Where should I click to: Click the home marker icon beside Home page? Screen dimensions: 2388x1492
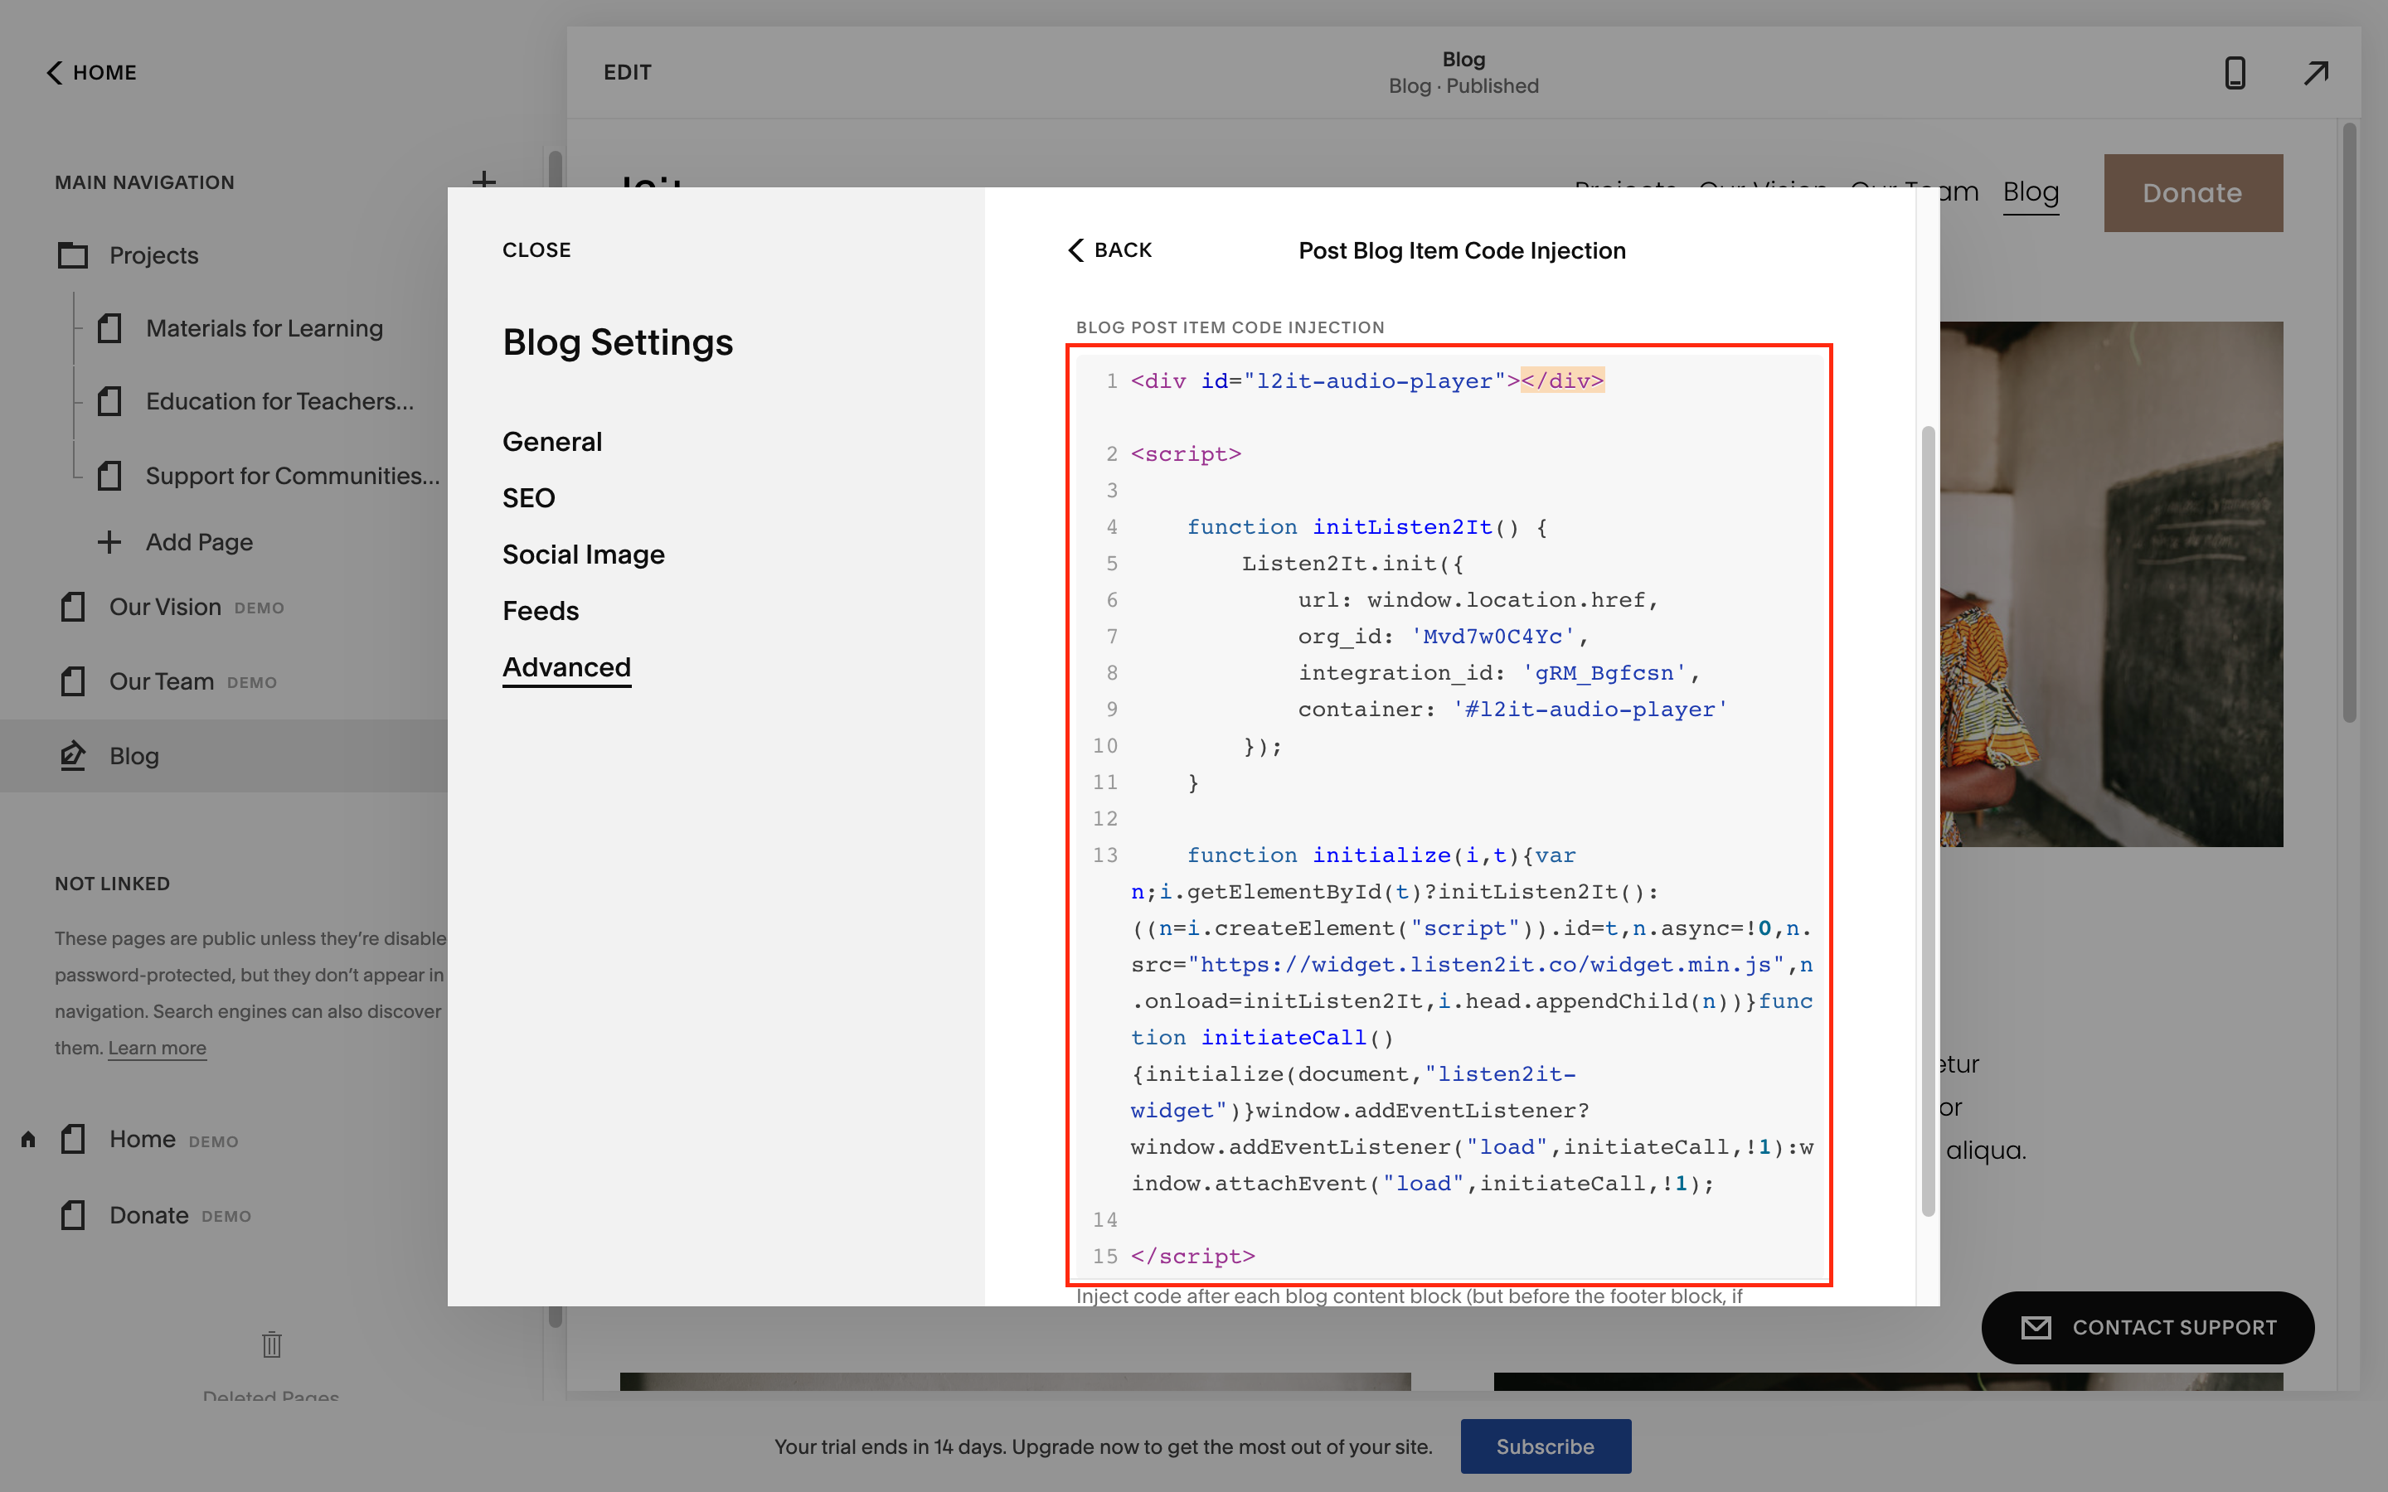pyautogui.click(x=29, y=1140)
